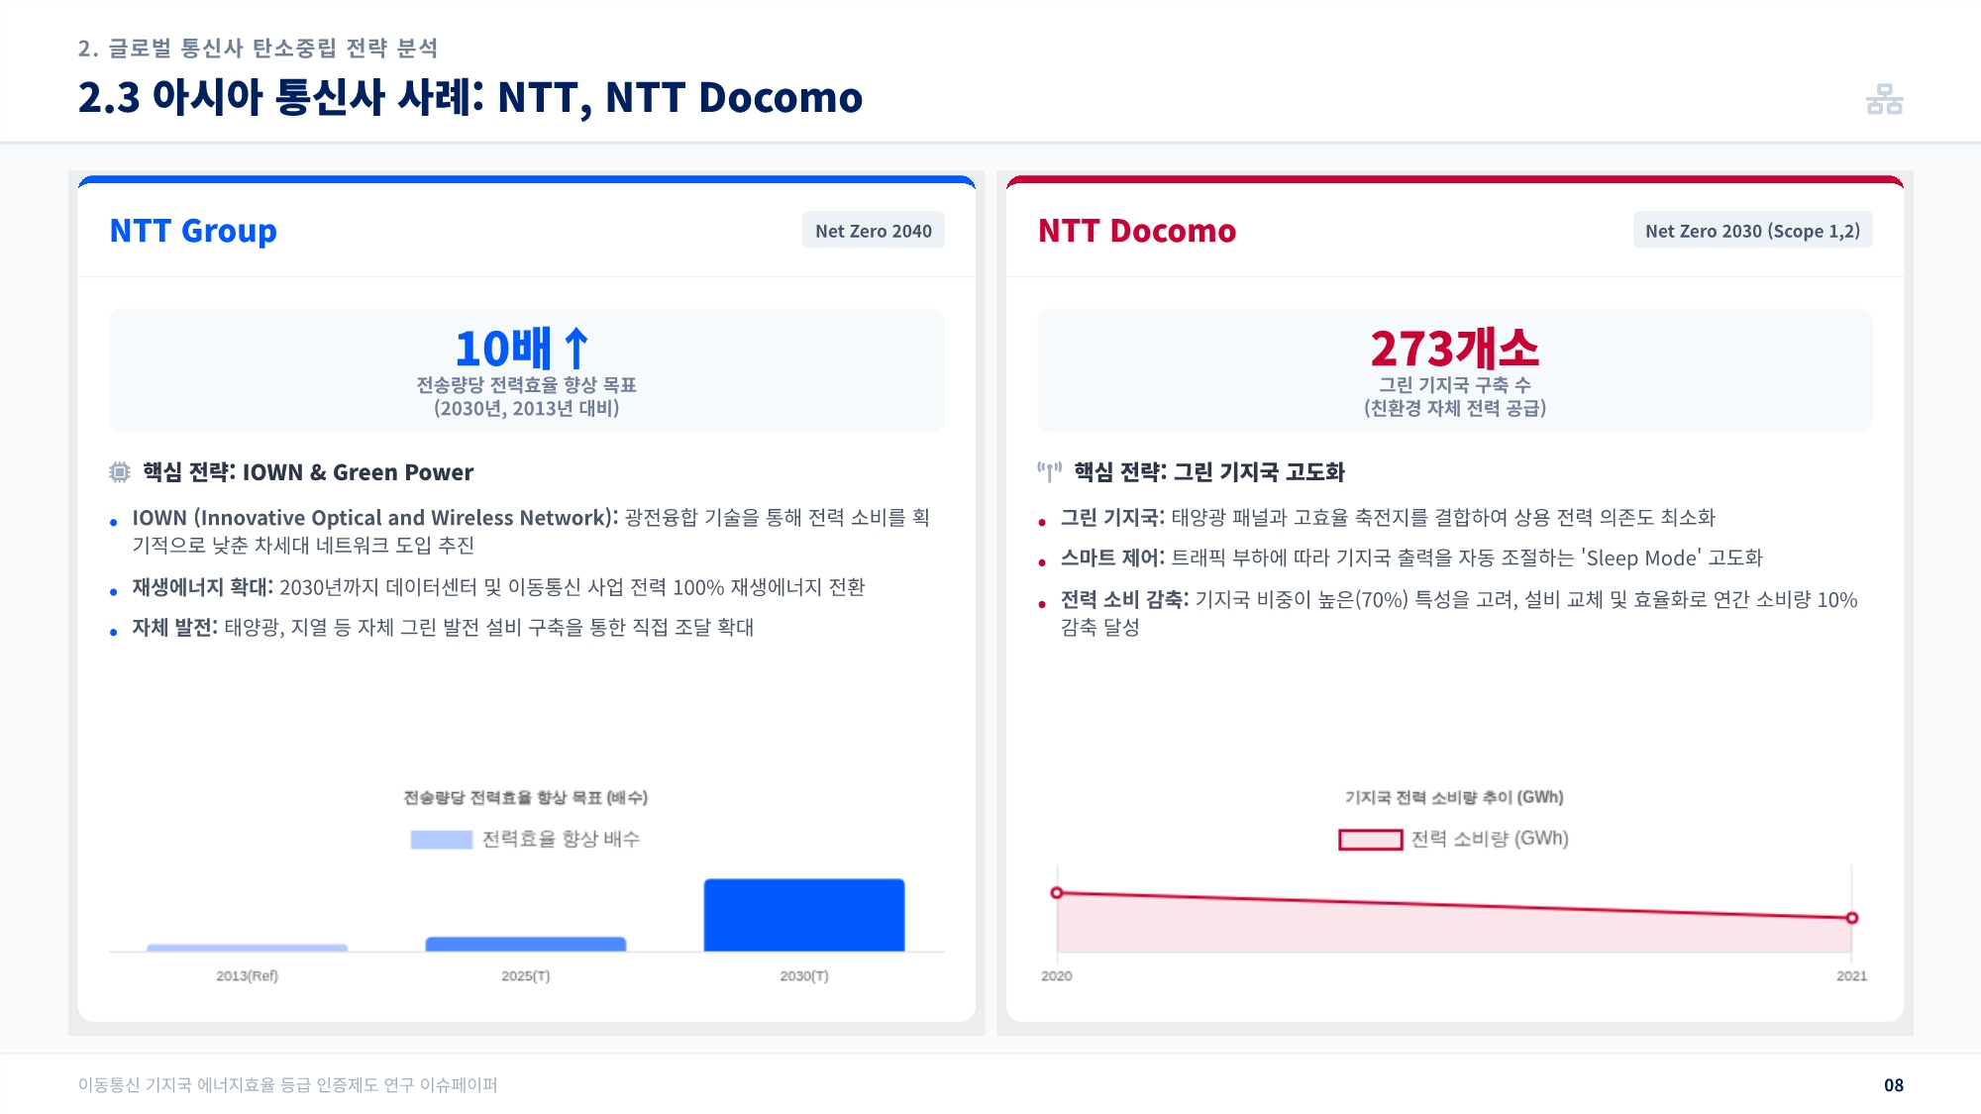Click the 2020 data point on line chart
The height and width of the screenshot is (1114, 1981).
1057,893
